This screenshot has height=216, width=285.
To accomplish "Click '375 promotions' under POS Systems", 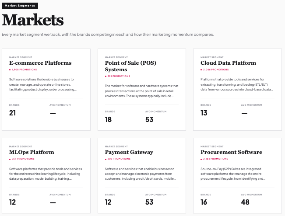I will click(118, 76).
